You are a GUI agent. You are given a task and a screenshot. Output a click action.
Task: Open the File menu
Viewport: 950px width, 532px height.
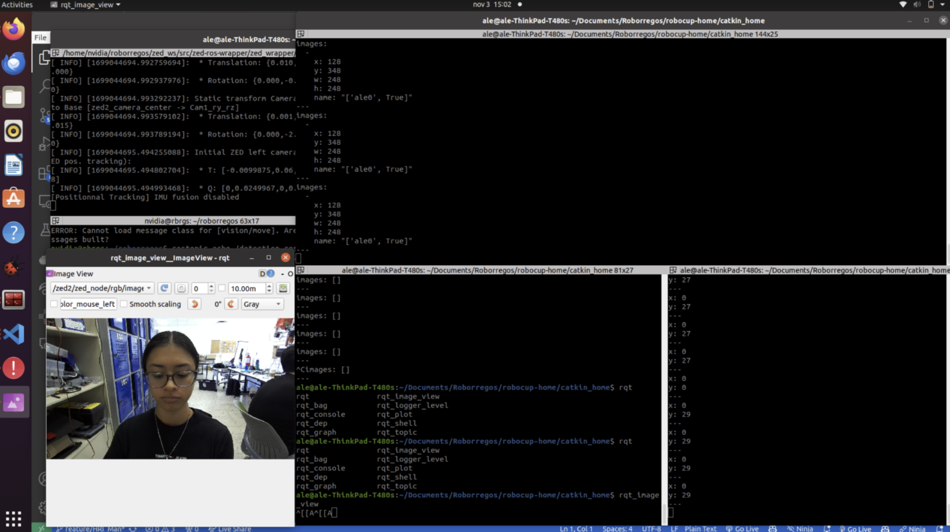pos(40,37)
